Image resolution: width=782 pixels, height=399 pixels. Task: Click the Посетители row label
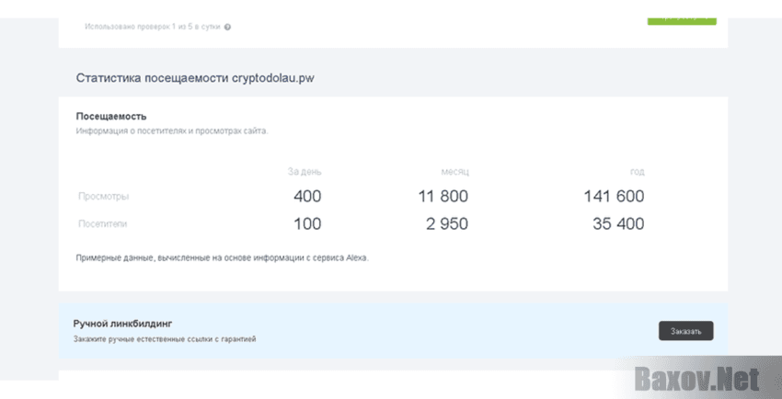coord(103,224)
